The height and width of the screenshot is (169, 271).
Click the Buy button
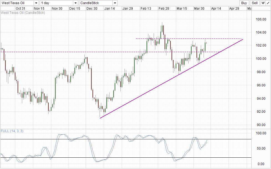coord(244,3)
